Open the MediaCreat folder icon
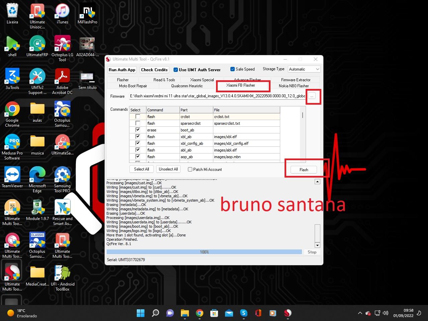428x321 pixels. tap(37, 276)
